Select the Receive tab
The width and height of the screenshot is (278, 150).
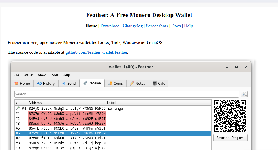coord(92,83)
